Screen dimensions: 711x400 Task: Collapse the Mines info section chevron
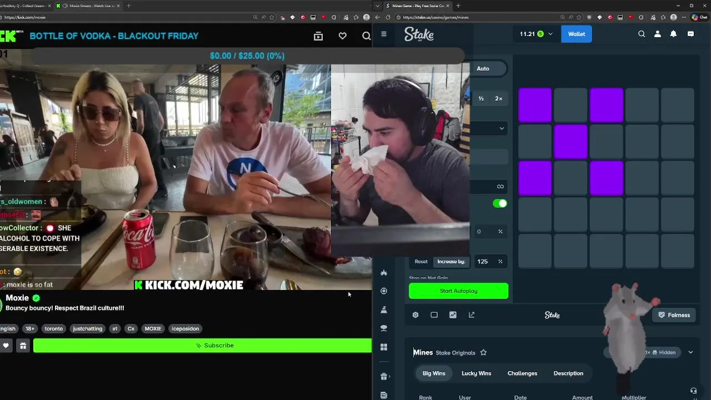point(690,352)
